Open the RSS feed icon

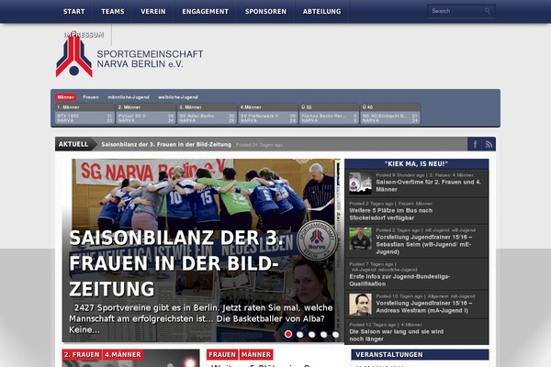489,144
